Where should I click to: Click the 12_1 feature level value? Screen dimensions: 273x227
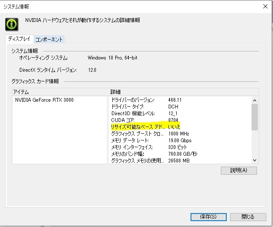[x=173, y=113]
